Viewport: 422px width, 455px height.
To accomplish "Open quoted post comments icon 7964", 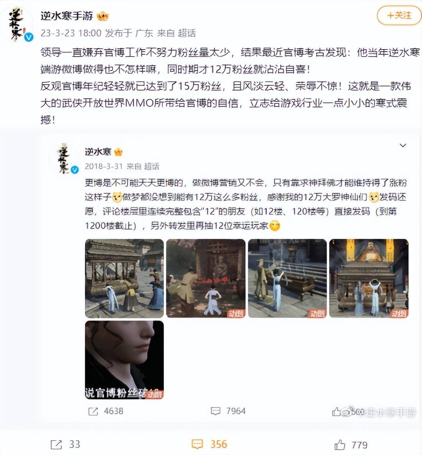I will [x=215, y=411].
